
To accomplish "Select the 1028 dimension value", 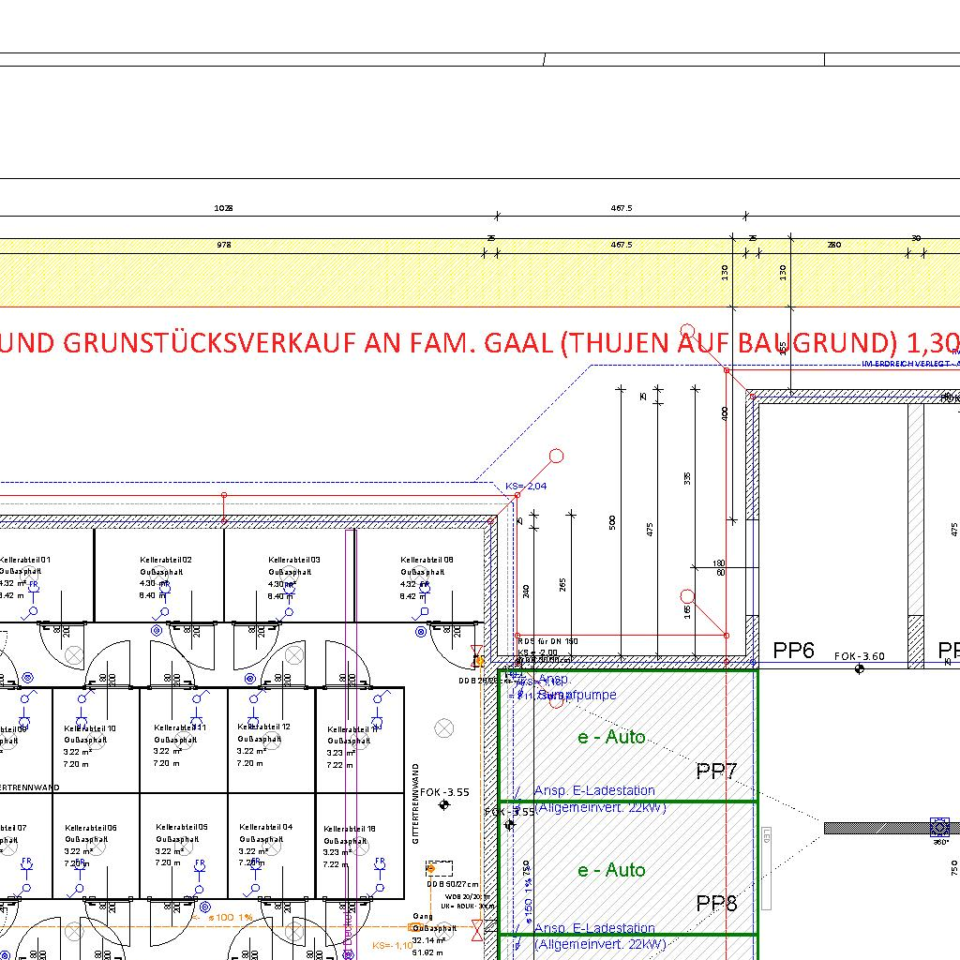I will [x=223, y=208].
